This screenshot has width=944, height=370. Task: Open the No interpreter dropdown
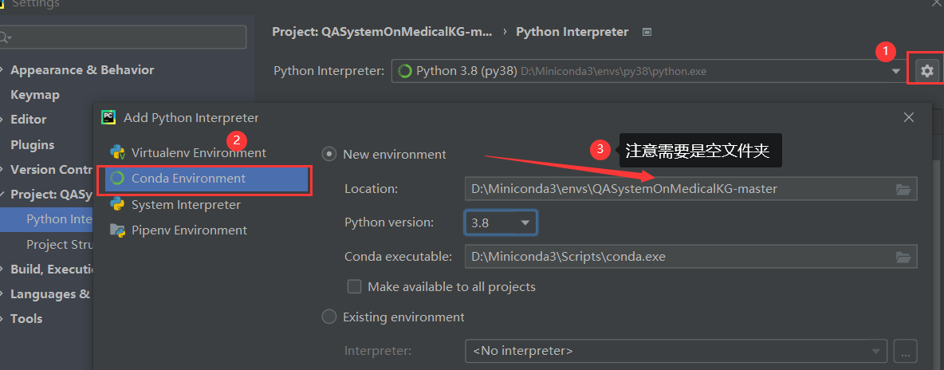(675, 350)
